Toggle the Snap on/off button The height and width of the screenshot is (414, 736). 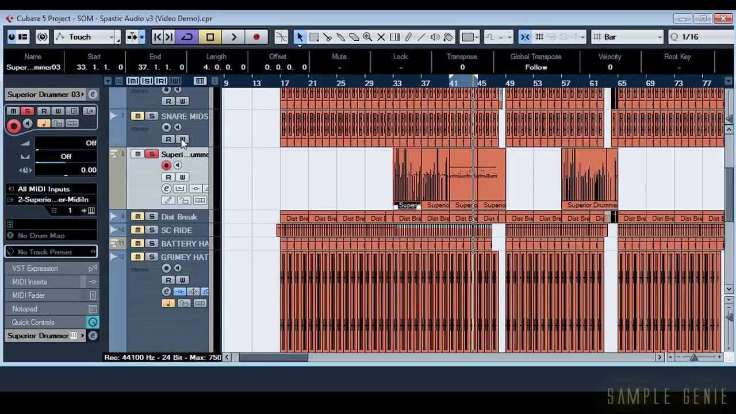[x=525, y=37]
